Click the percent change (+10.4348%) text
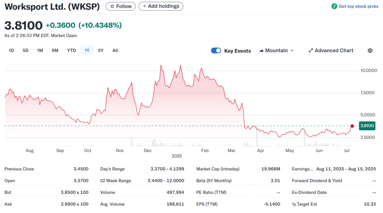Screen dimensions: 383x213 pos(100,25)
